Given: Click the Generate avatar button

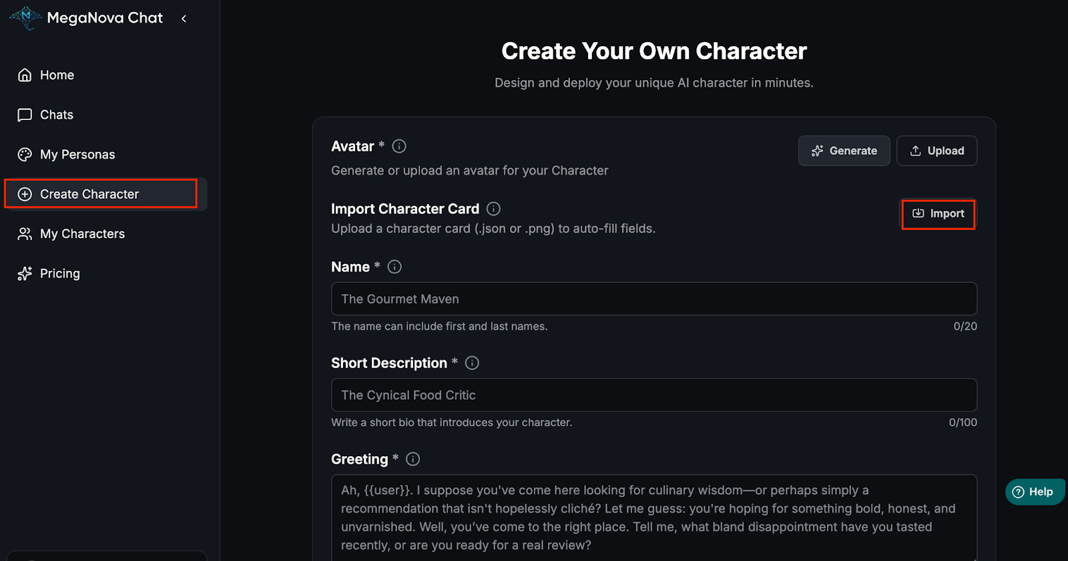Looking at the screenshot, I should point(844,151).
